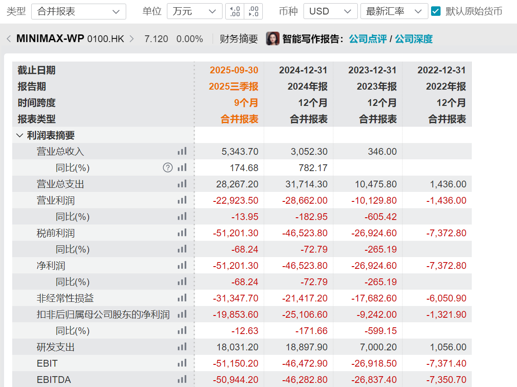Uncheck the 默认原始货币 checkbox
This screenshot has width=517, height=387.
[x=436, y=11]
